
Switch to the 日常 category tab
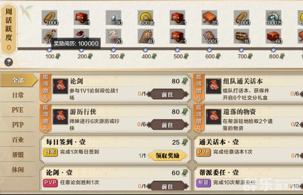click(x=18, y=95)
